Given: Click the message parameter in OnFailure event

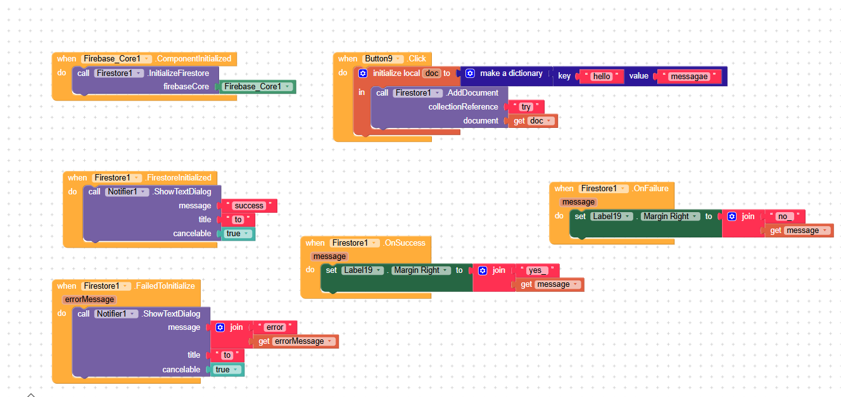Looking at the screenshot, I should coord(578,202).
